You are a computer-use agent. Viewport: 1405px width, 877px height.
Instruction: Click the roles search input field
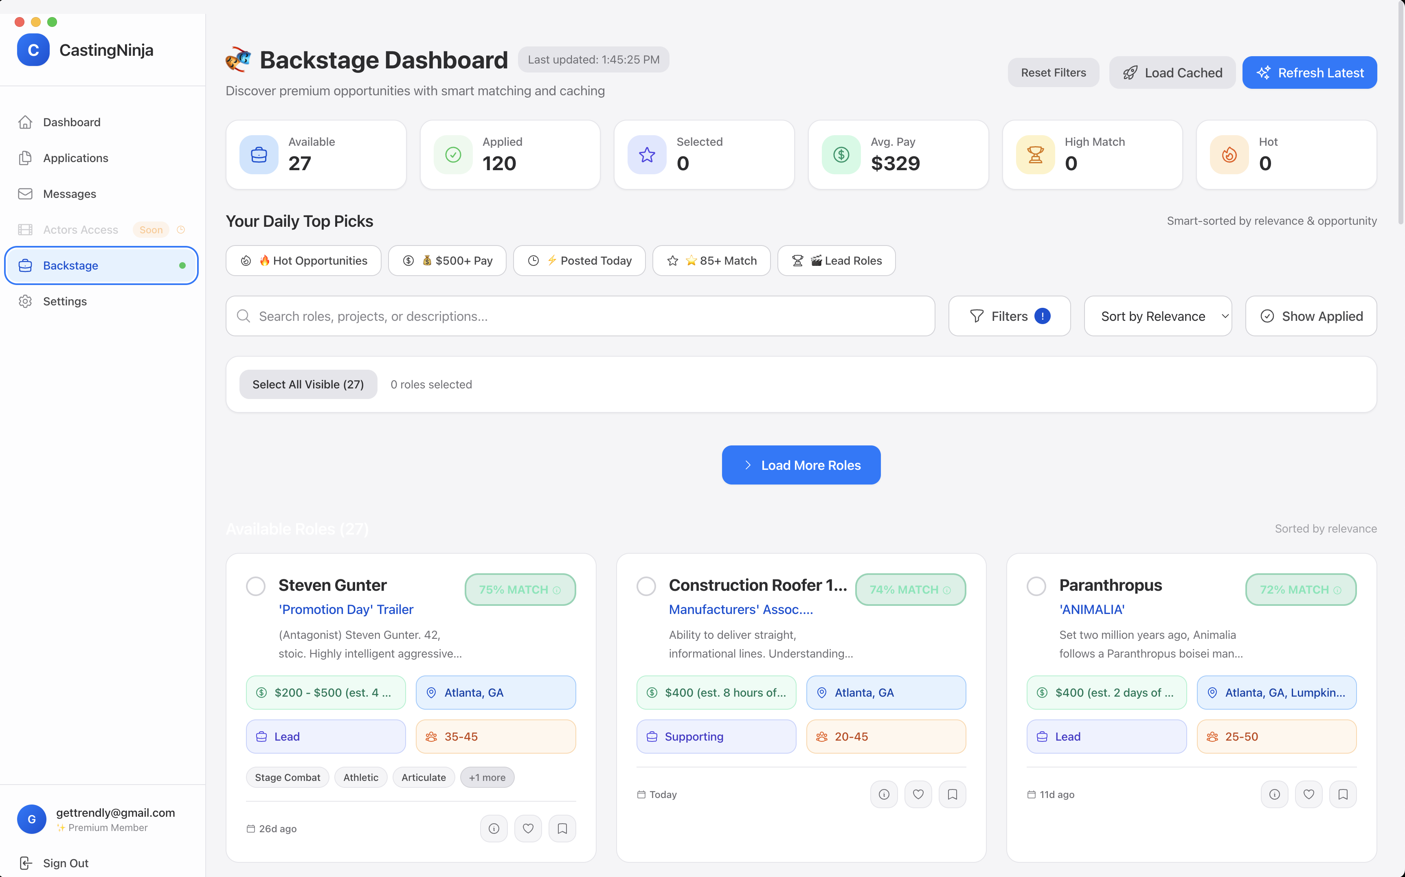(580, 316)
